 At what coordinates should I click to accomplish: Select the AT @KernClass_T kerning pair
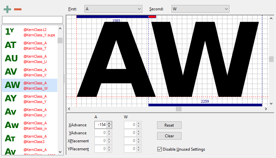point(29,45)
